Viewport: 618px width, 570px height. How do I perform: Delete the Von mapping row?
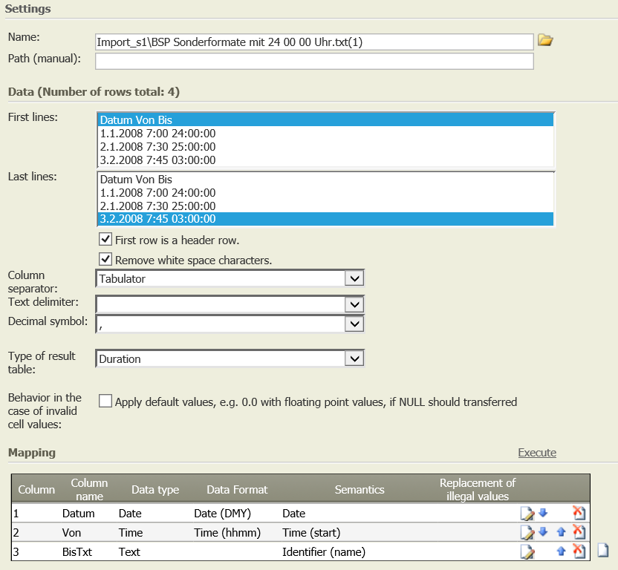tap(579, 532)
